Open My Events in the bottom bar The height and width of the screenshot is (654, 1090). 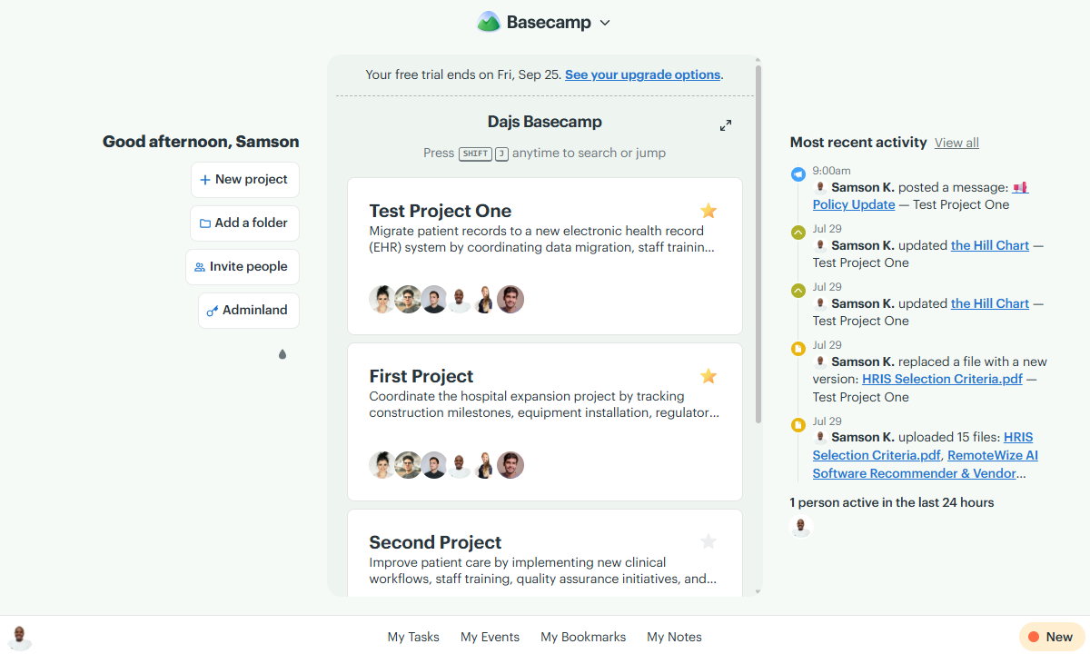click(x=490, y=637)
